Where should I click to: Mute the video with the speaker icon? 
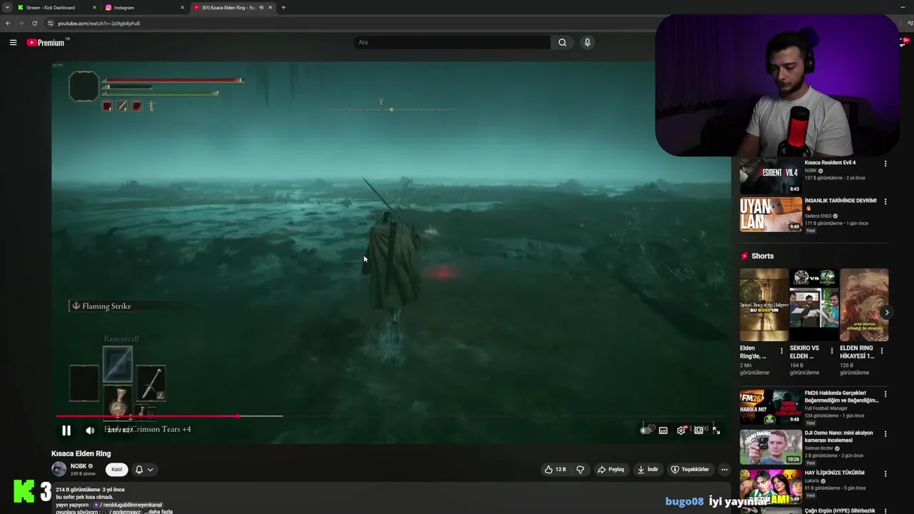pos(90,430)
